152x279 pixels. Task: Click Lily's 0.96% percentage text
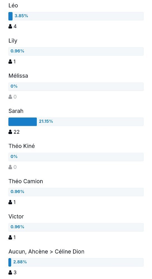pyautogui.click(x=17, y=51)
